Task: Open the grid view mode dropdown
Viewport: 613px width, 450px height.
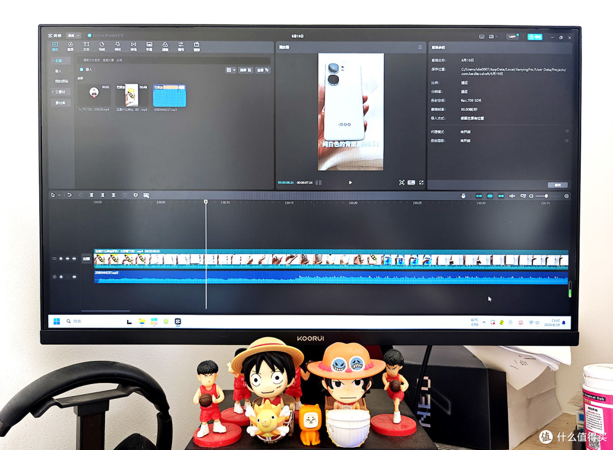Action: 230,70
